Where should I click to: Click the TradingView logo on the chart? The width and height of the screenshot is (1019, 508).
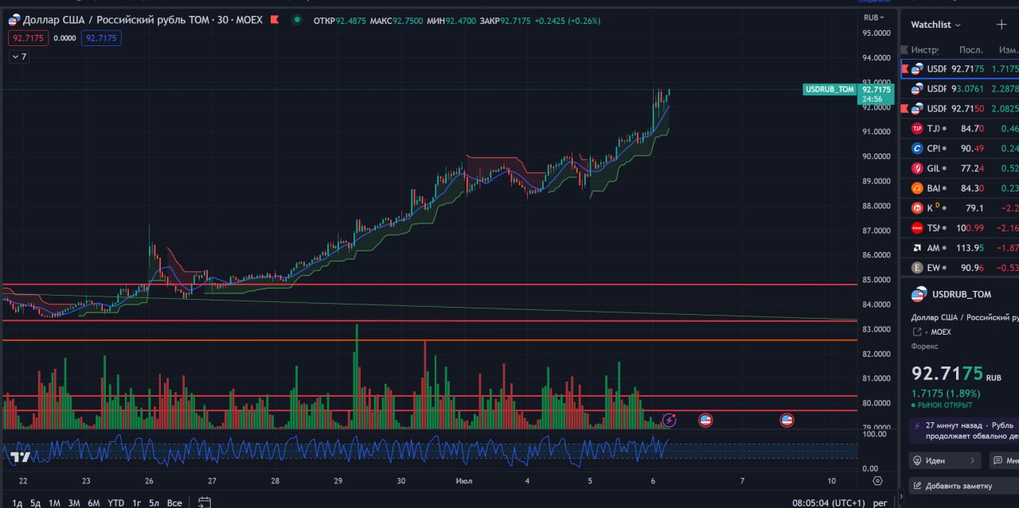pyautogui.click(x=20, y=456)
